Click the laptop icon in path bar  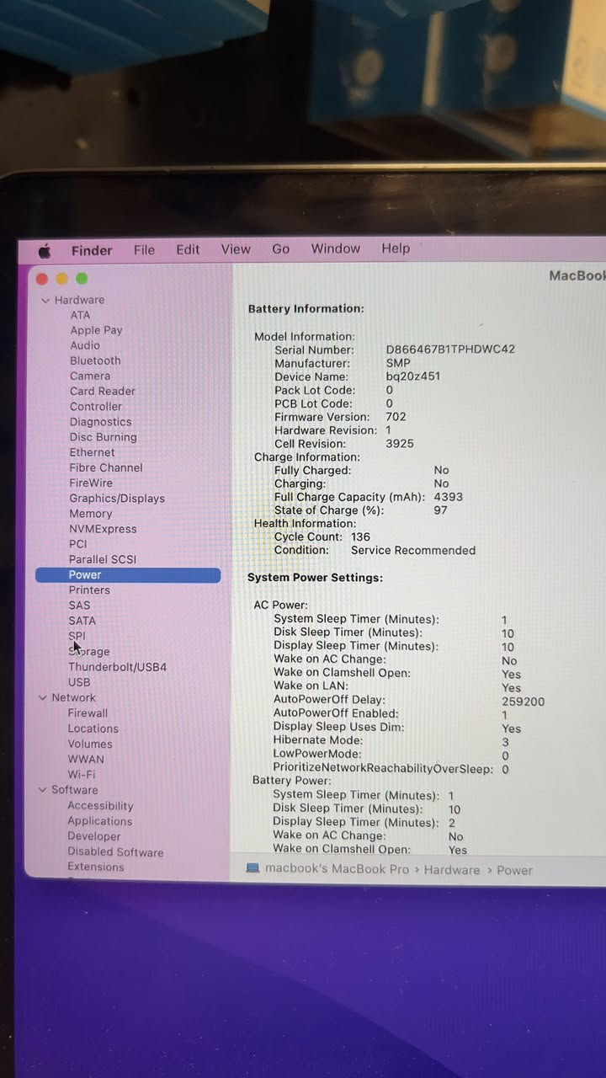[252, 869]
